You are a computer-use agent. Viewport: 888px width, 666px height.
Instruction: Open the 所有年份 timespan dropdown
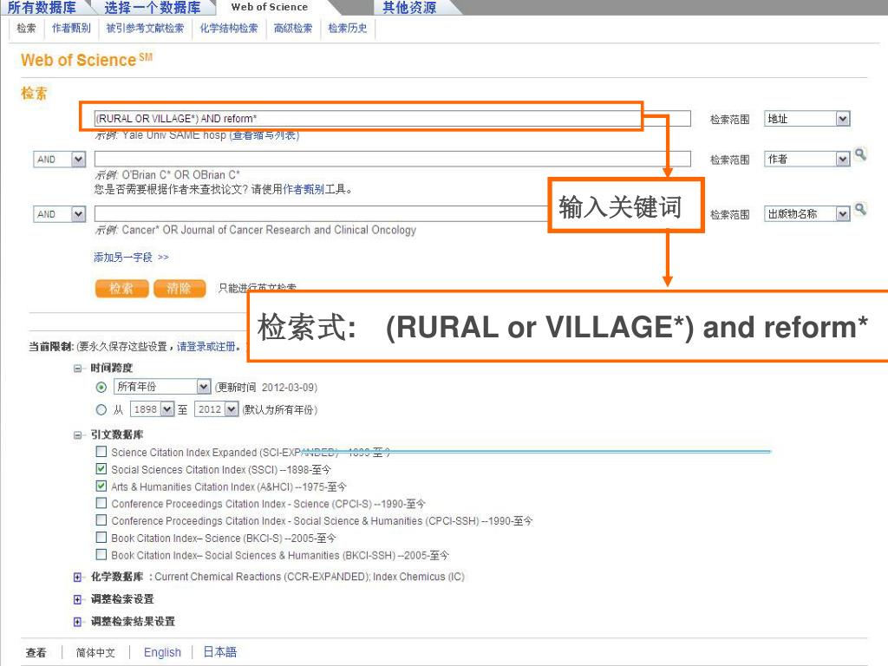coord(162,387)
